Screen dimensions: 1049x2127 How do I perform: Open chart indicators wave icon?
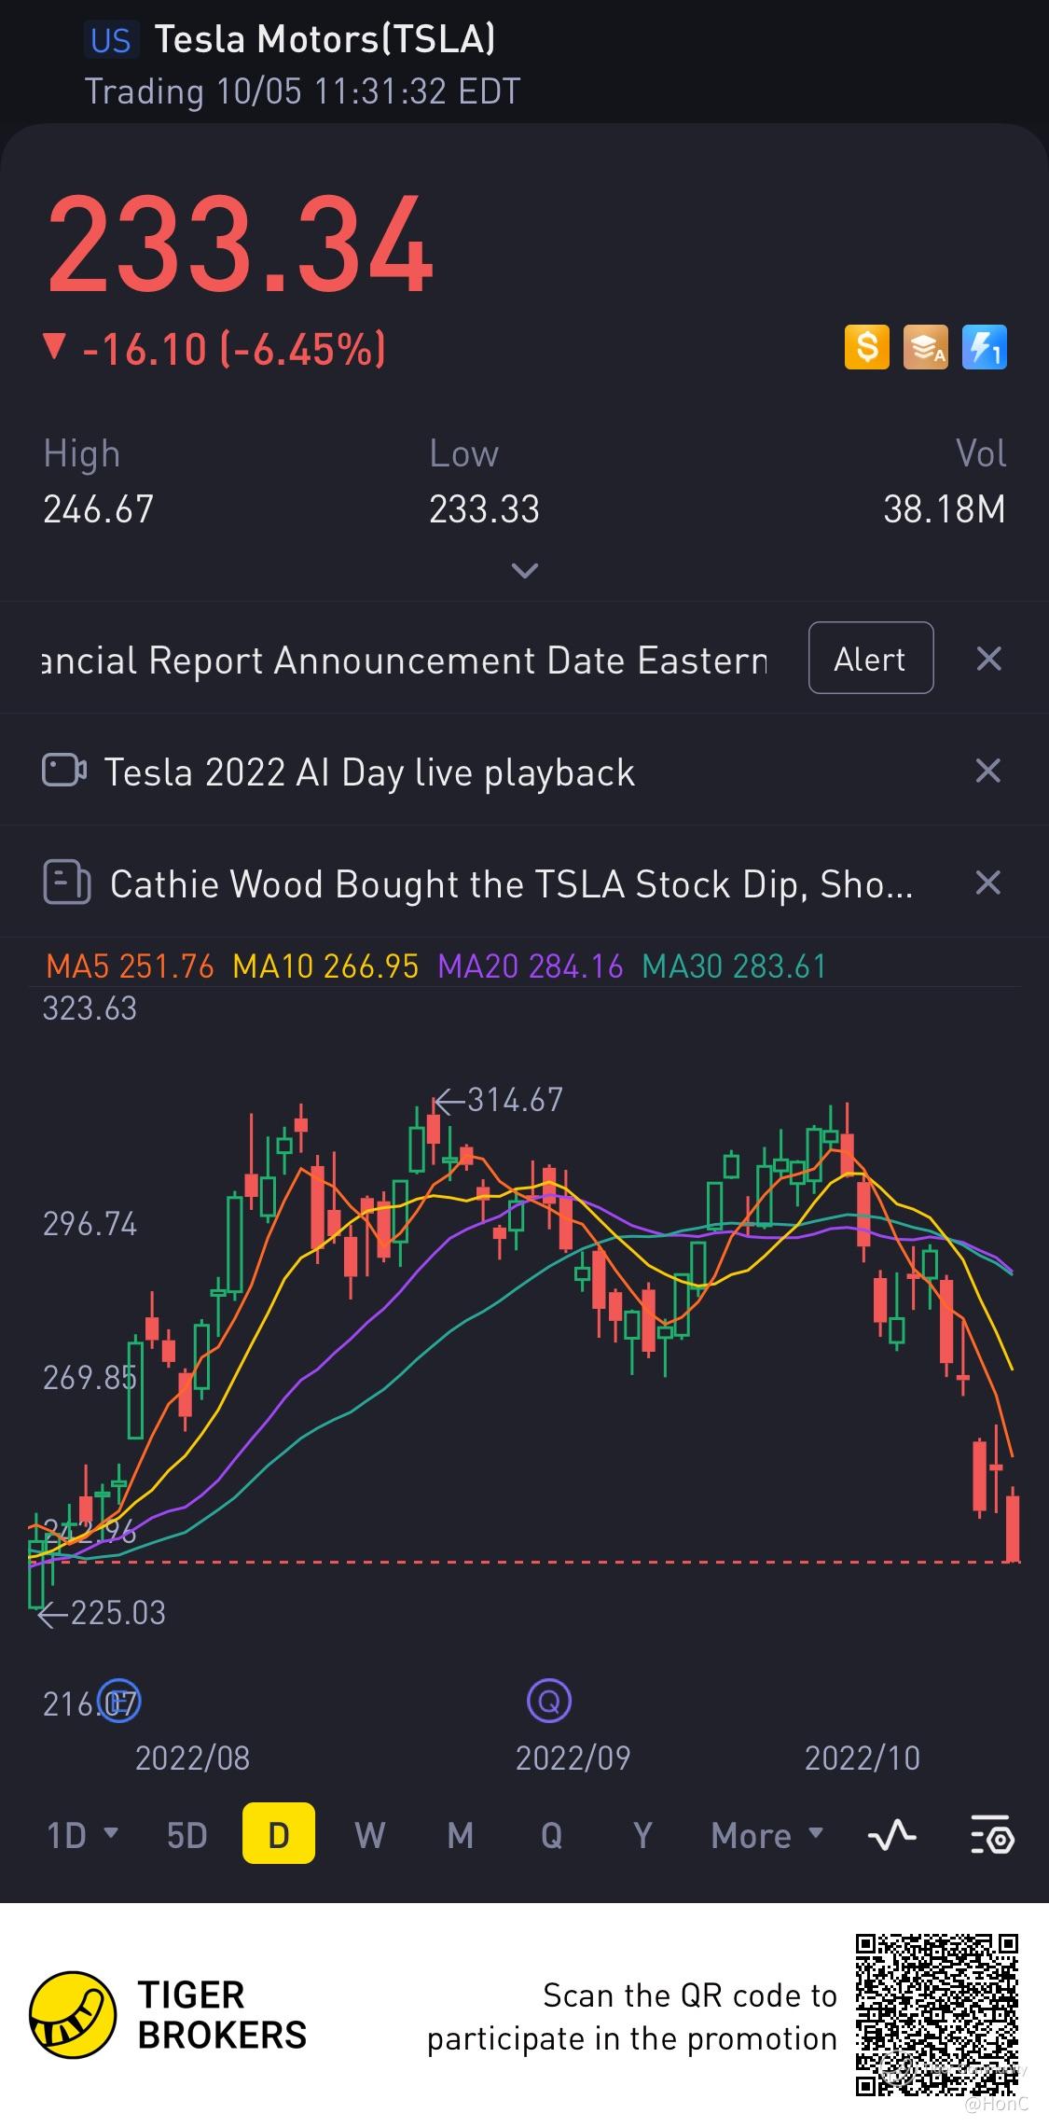[x=892, y=1836]
